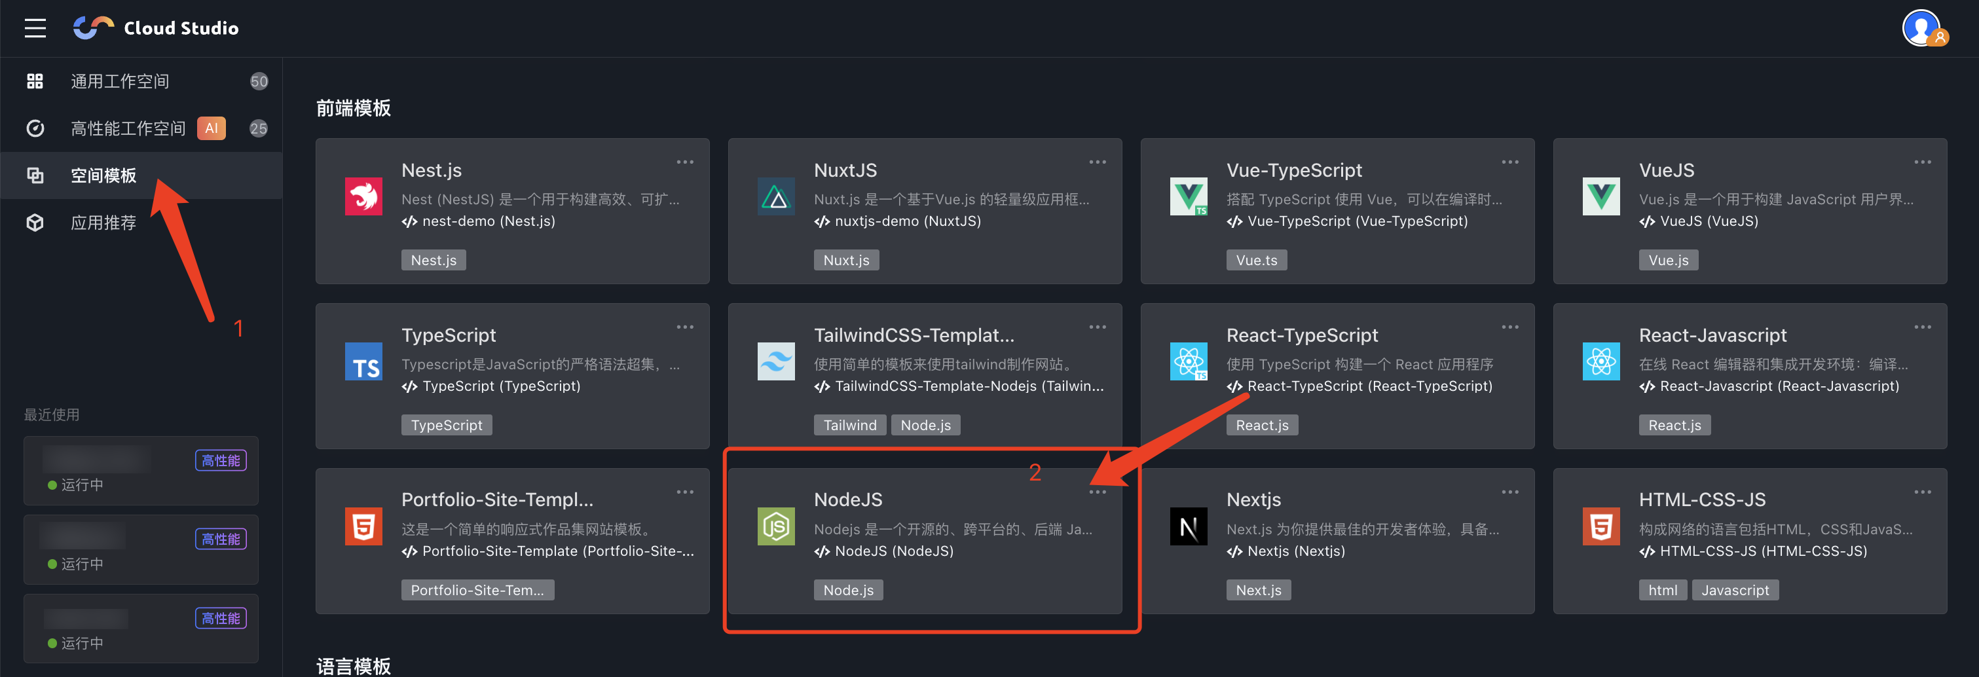The width and height of the screenshot is (1979, 677).
Task: Open the React-TypeScript card more-options menu
Action: coord(1510,327)
